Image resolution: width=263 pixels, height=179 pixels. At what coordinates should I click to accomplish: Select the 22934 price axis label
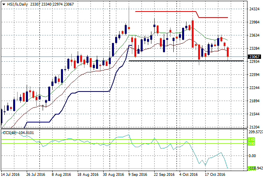click(x=255, y=62)
